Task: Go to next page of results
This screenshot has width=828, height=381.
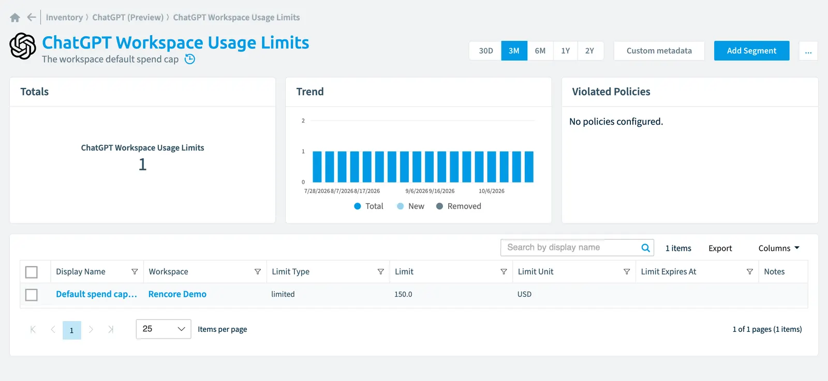Action: 91,329
